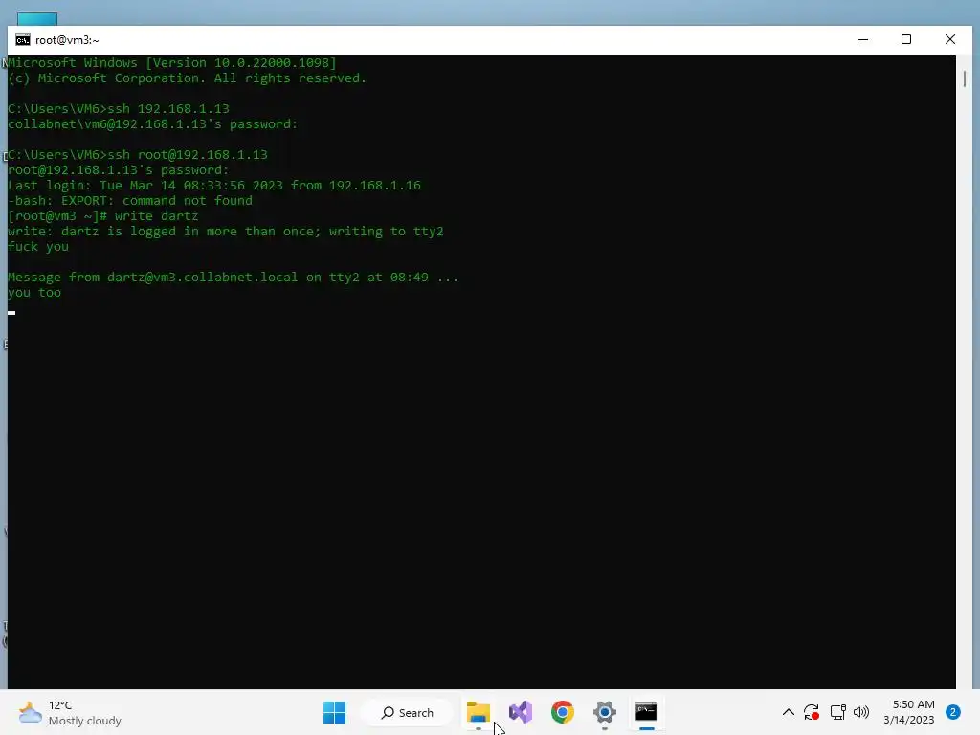The height and width of the screenshot is (735, 980).
Task: Open the clock showing 5:50 AM
Action: coord(909,712)
